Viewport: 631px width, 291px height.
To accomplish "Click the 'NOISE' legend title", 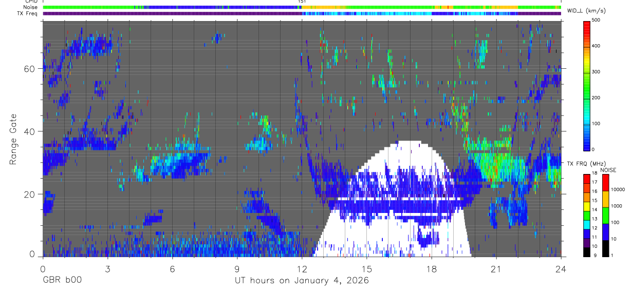I will click(608, 170).
